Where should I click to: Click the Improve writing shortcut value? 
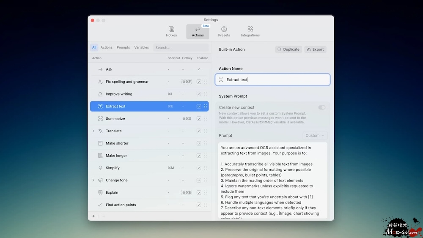pos(170,94)
